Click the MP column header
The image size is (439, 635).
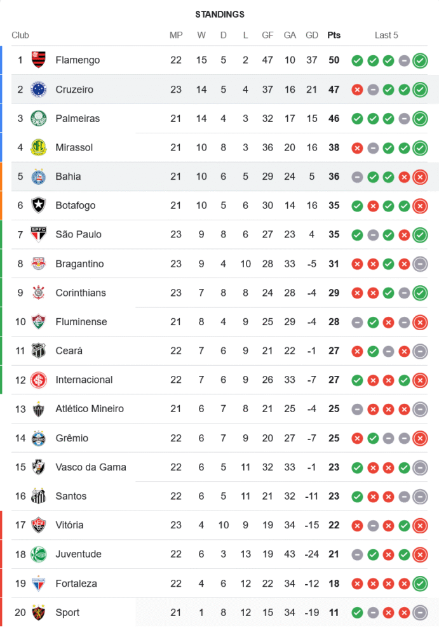(x=176, y=36)
